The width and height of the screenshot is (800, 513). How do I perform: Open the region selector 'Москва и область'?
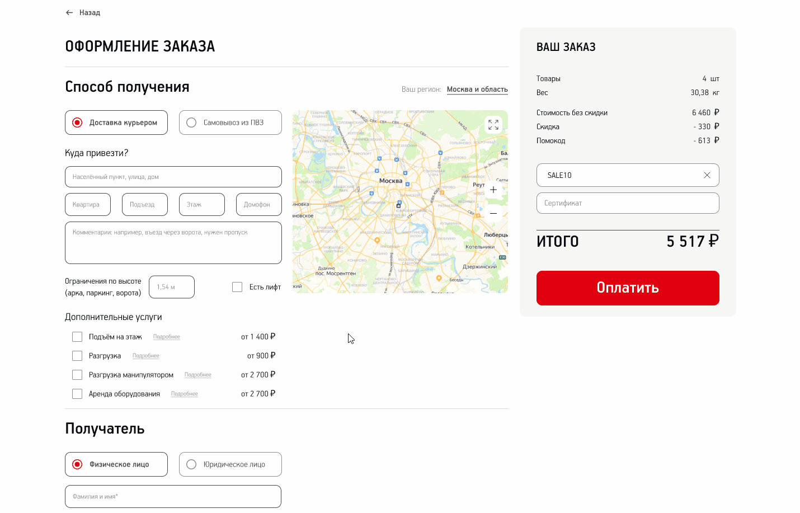click(477, 90)
